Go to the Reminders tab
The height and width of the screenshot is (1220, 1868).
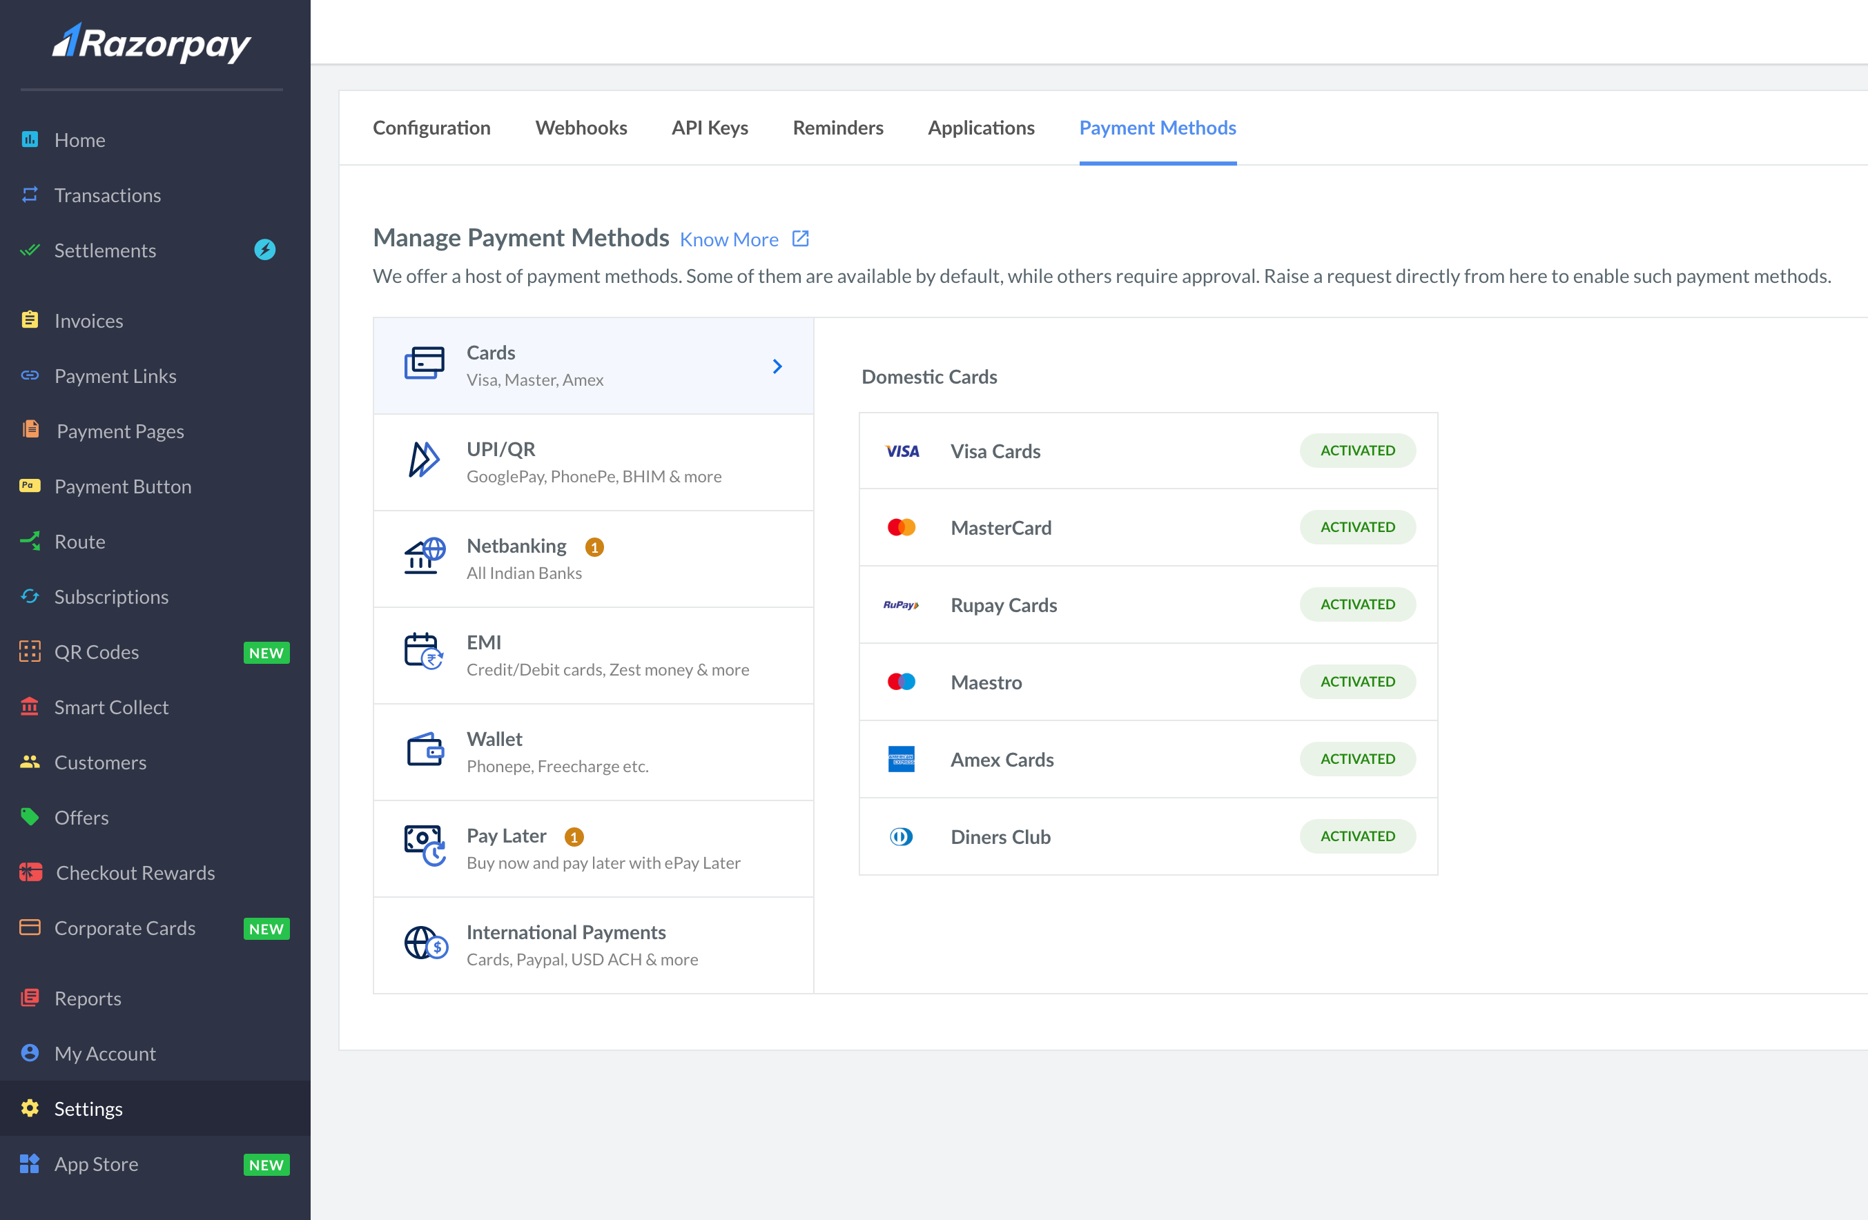point(837,128)
